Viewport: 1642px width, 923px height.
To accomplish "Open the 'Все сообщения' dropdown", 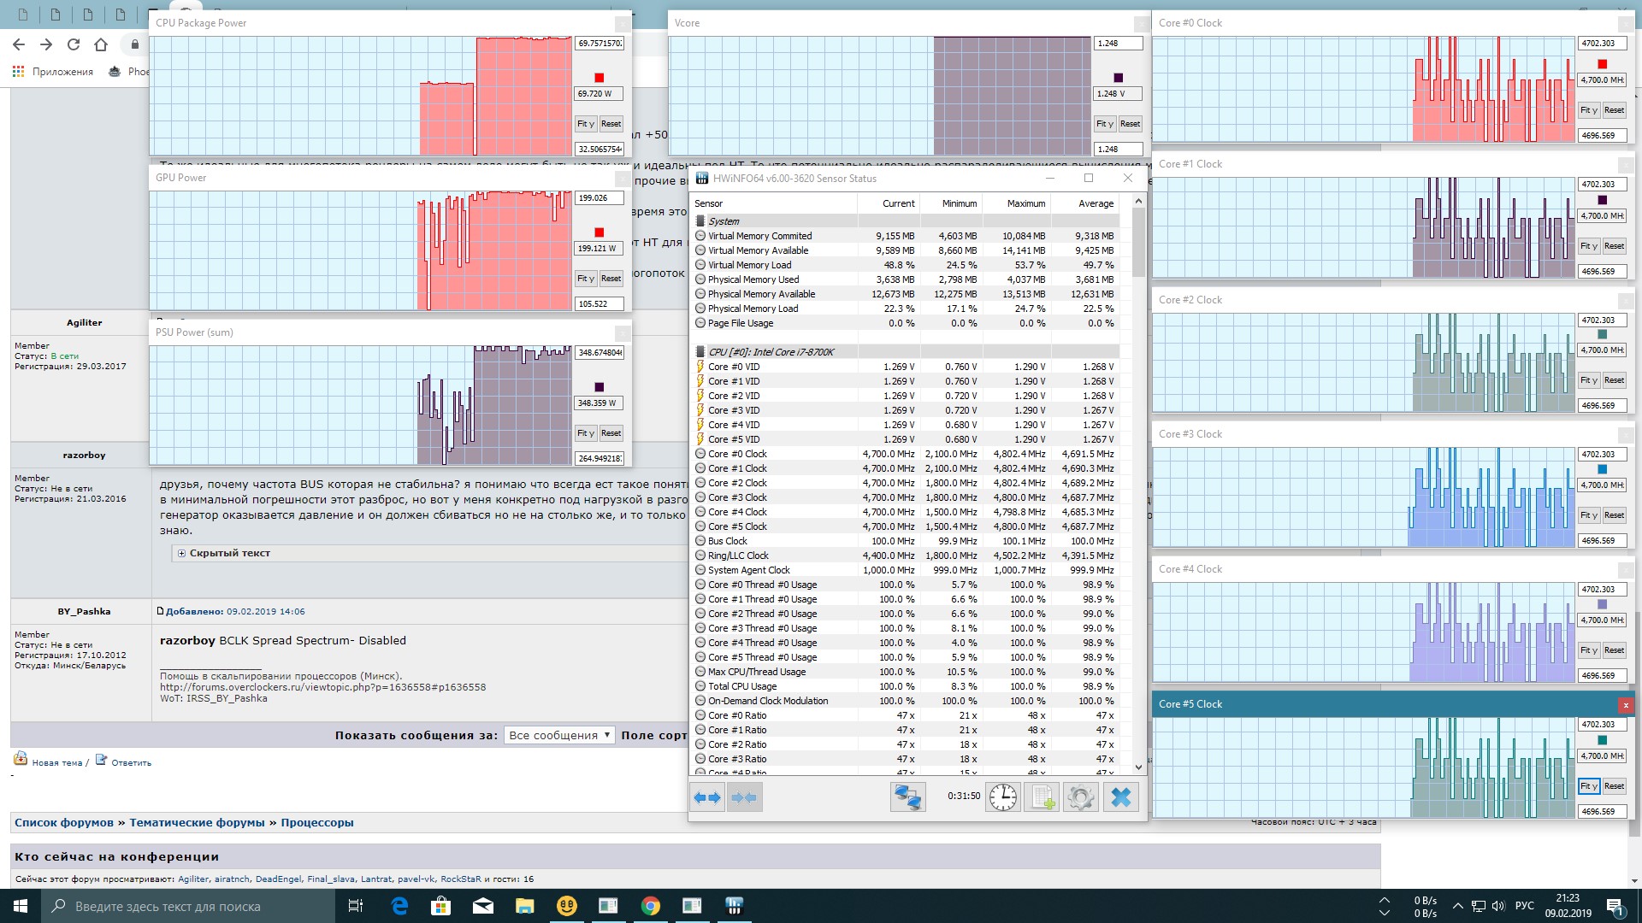I will [x=558, y=735].
